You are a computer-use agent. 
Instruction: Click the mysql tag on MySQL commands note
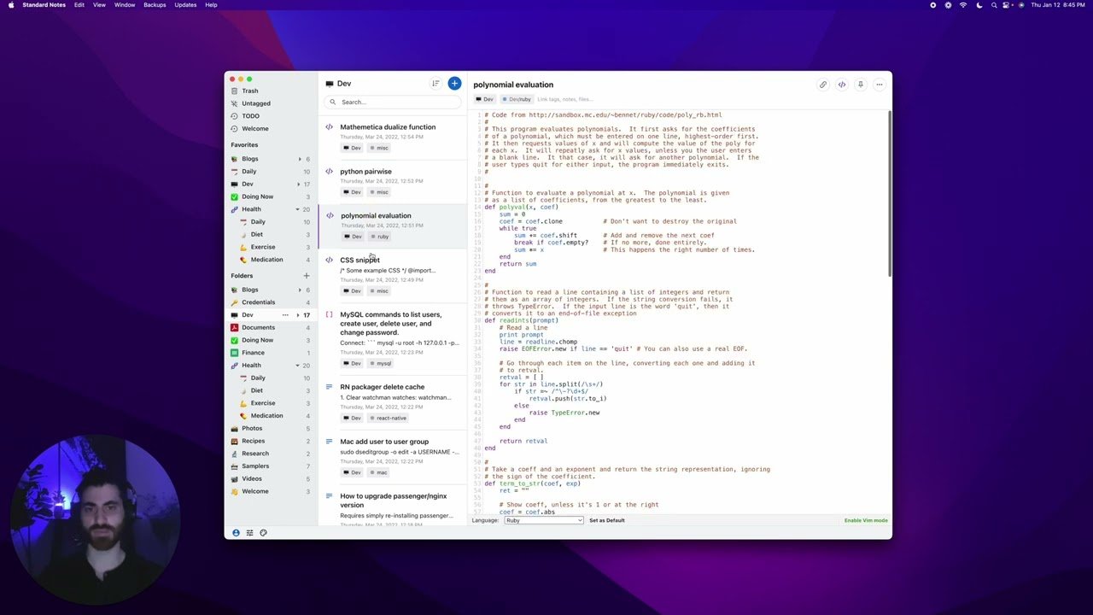point(382,363)
